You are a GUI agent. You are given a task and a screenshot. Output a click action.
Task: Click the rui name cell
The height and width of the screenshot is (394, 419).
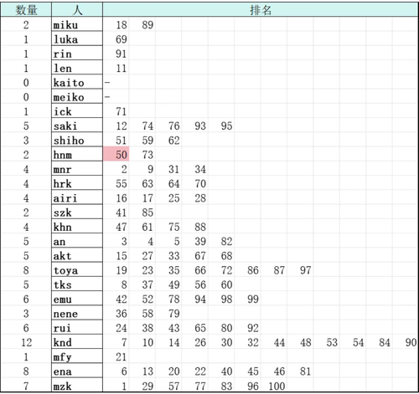point(77,328)
